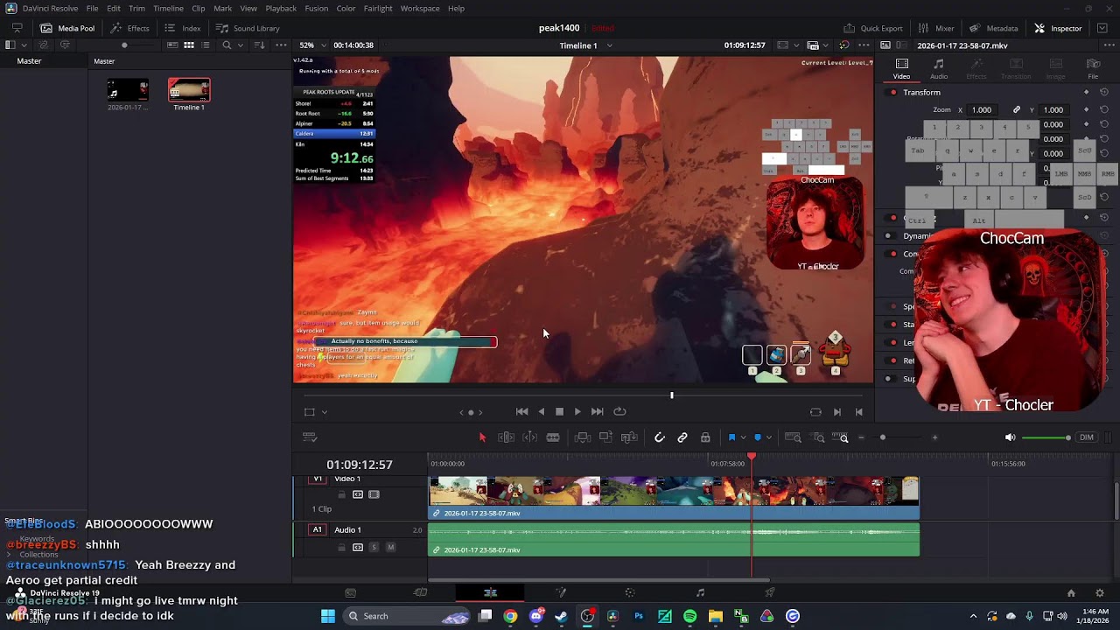Open Spotify from the Windows taskbar
This screenshot has width=1120, height=630.
tap(690, 616)
